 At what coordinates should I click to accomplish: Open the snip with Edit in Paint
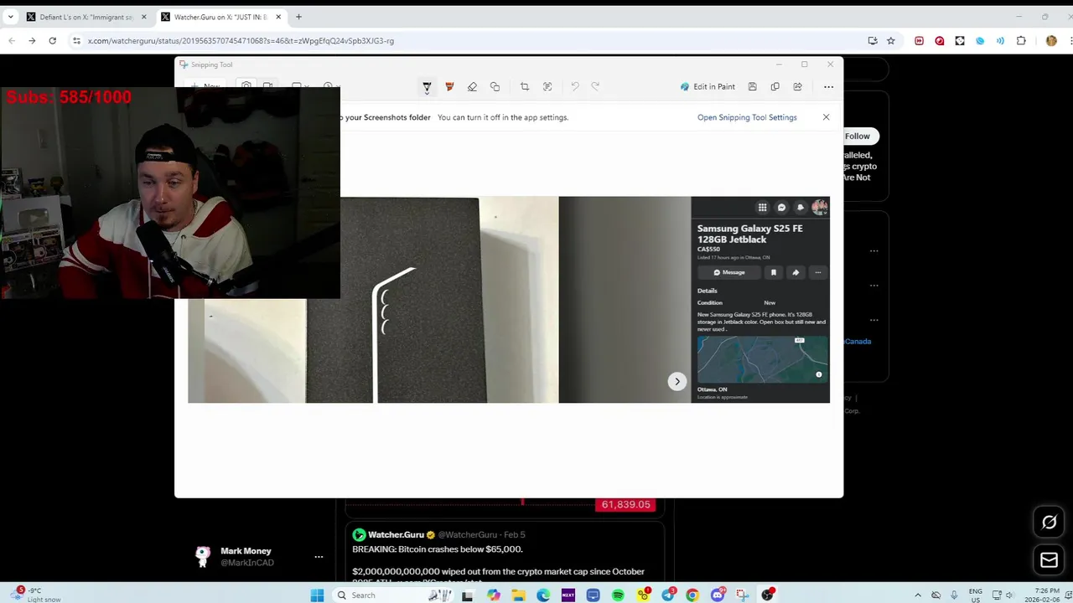point(708,86)
